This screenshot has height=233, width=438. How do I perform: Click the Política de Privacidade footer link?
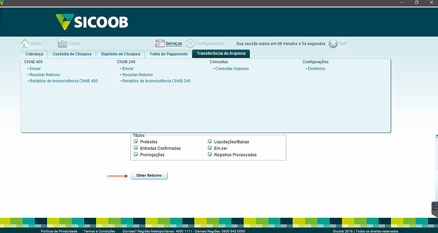[x=59, y=231]
